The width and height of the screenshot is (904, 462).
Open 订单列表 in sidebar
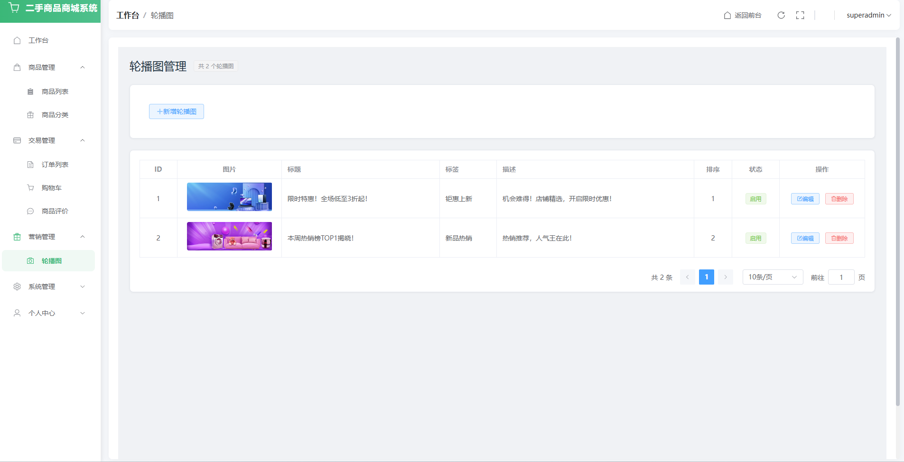click(55, 165)
